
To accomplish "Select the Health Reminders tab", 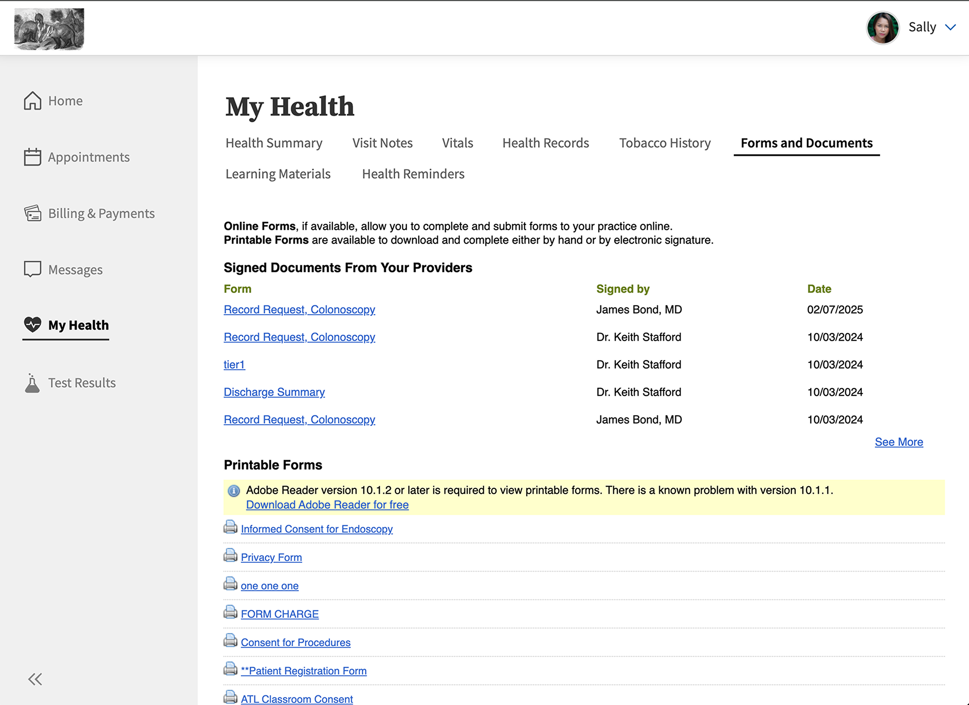I will point(413,174).
